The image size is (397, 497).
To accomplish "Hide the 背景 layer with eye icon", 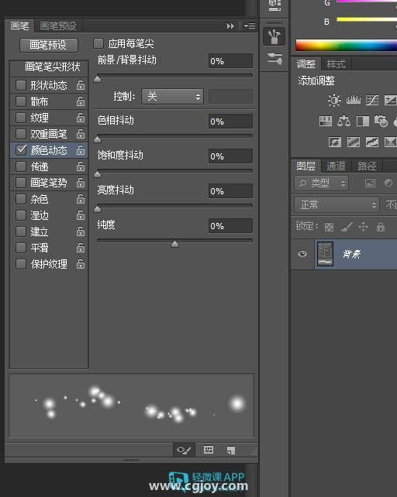I will (x=302, y=254).
